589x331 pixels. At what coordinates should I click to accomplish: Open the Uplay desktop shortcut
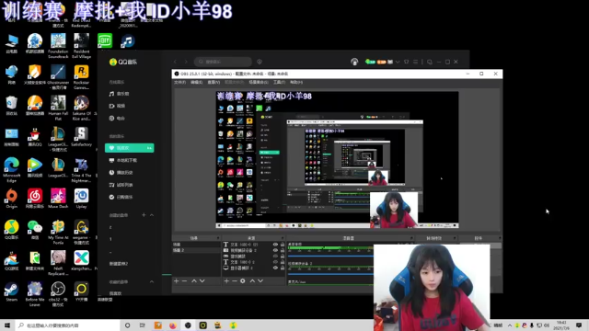(x=81, y=199)
